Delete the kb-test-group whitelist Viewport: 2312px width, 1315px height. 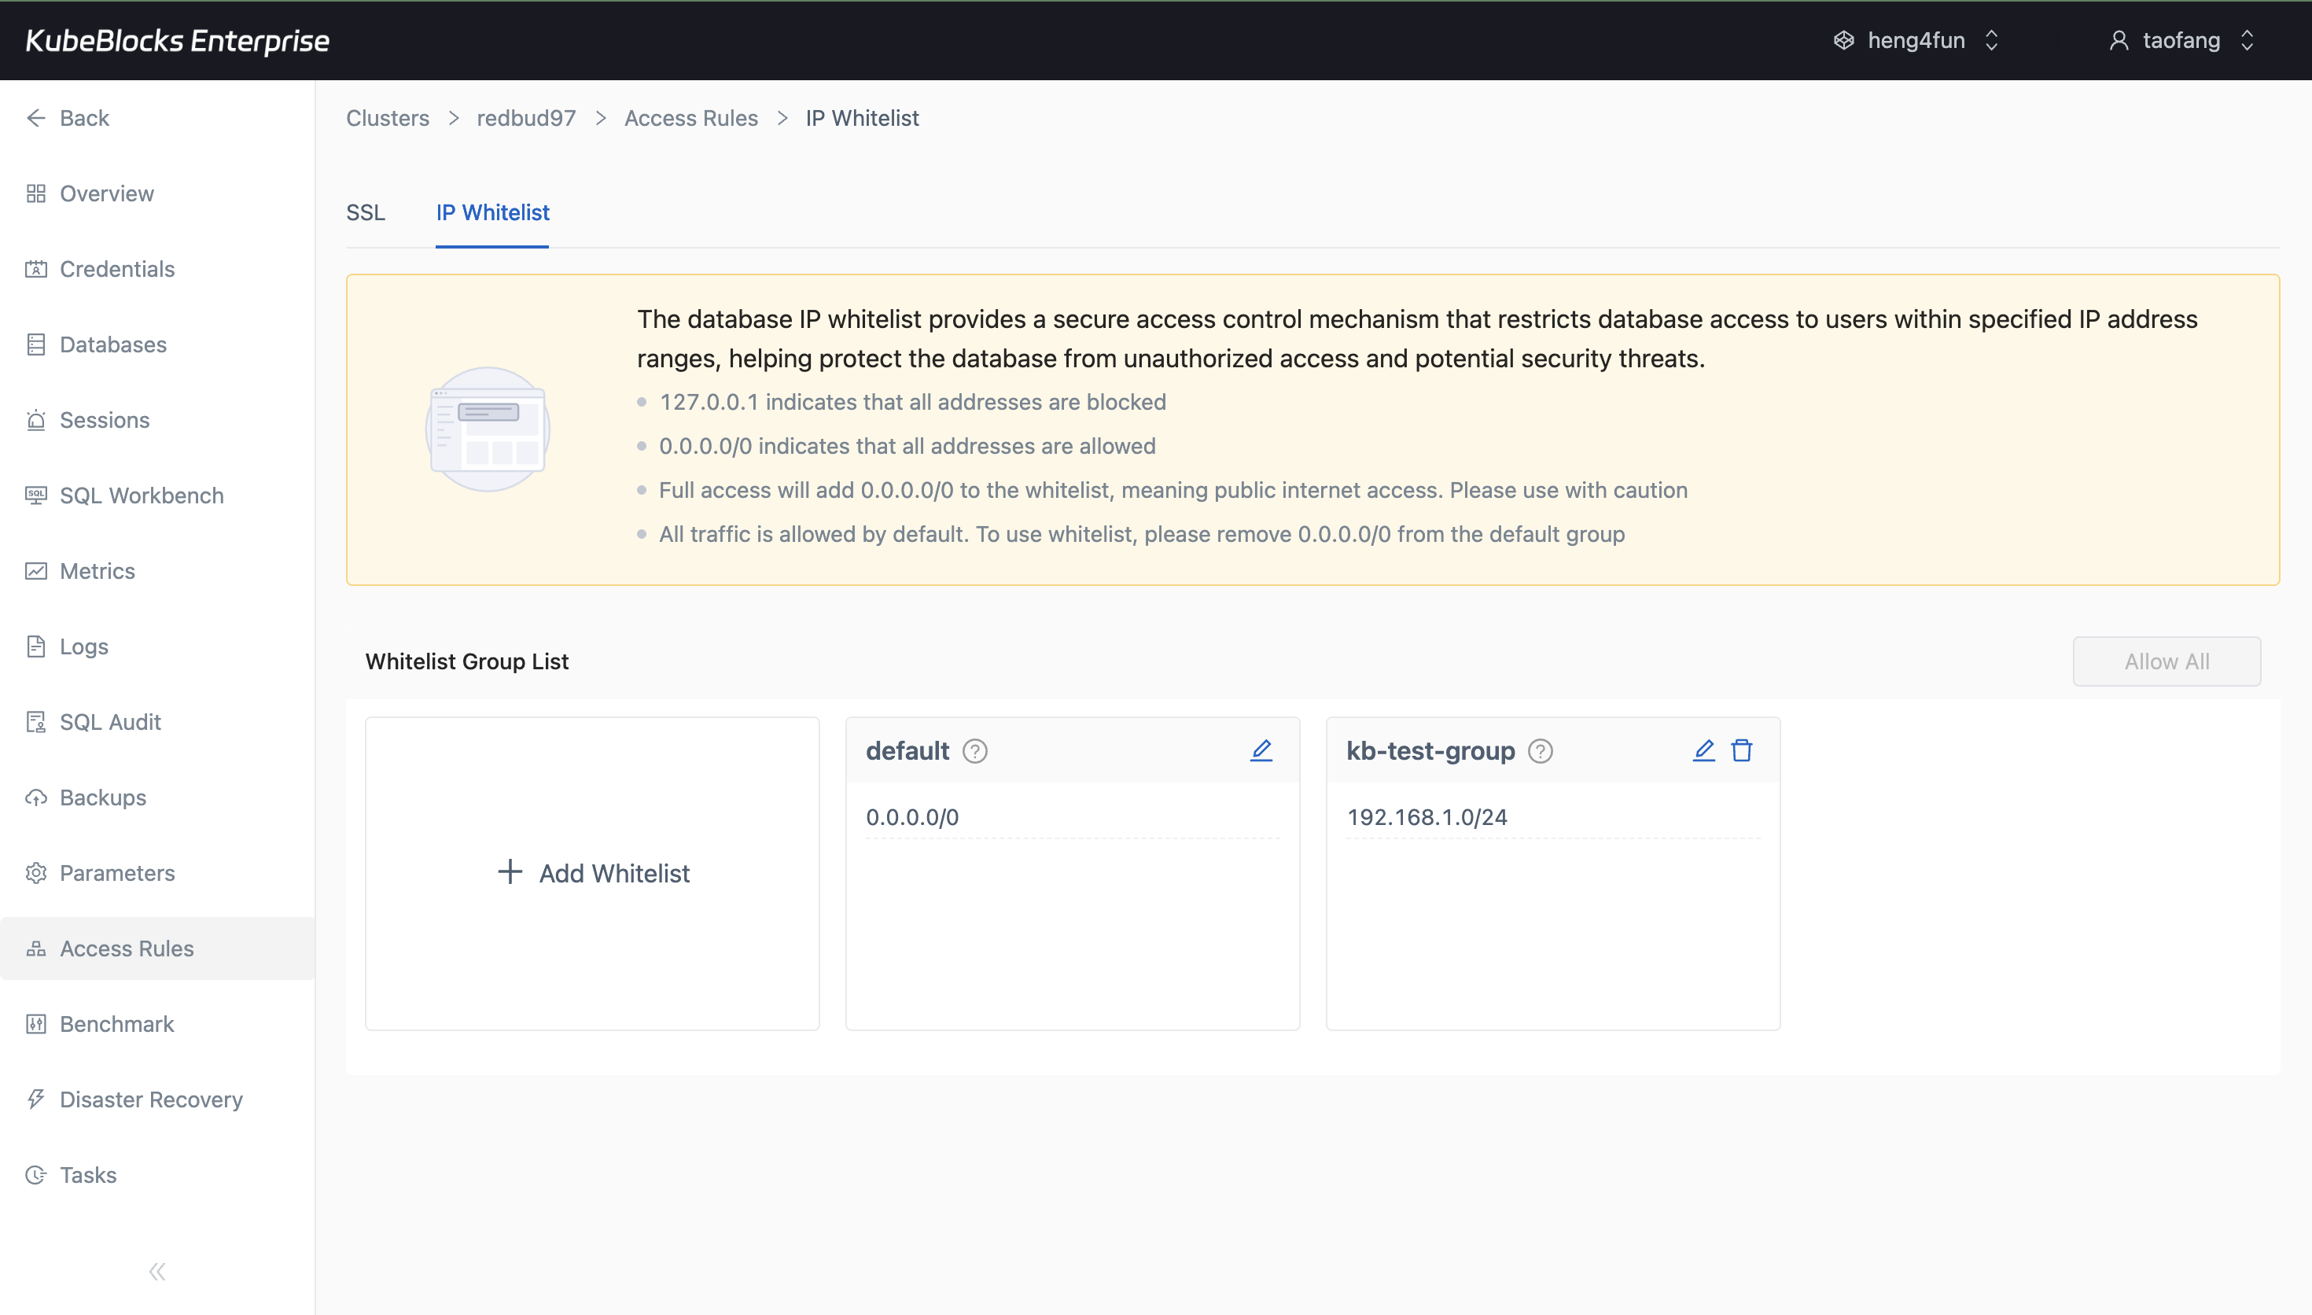coord(1741,750)
